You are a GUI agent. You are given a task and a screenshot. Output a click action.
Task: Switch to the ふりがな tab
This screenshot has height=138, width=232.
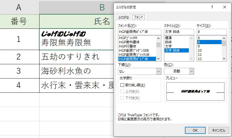click(x=123, y=17)
